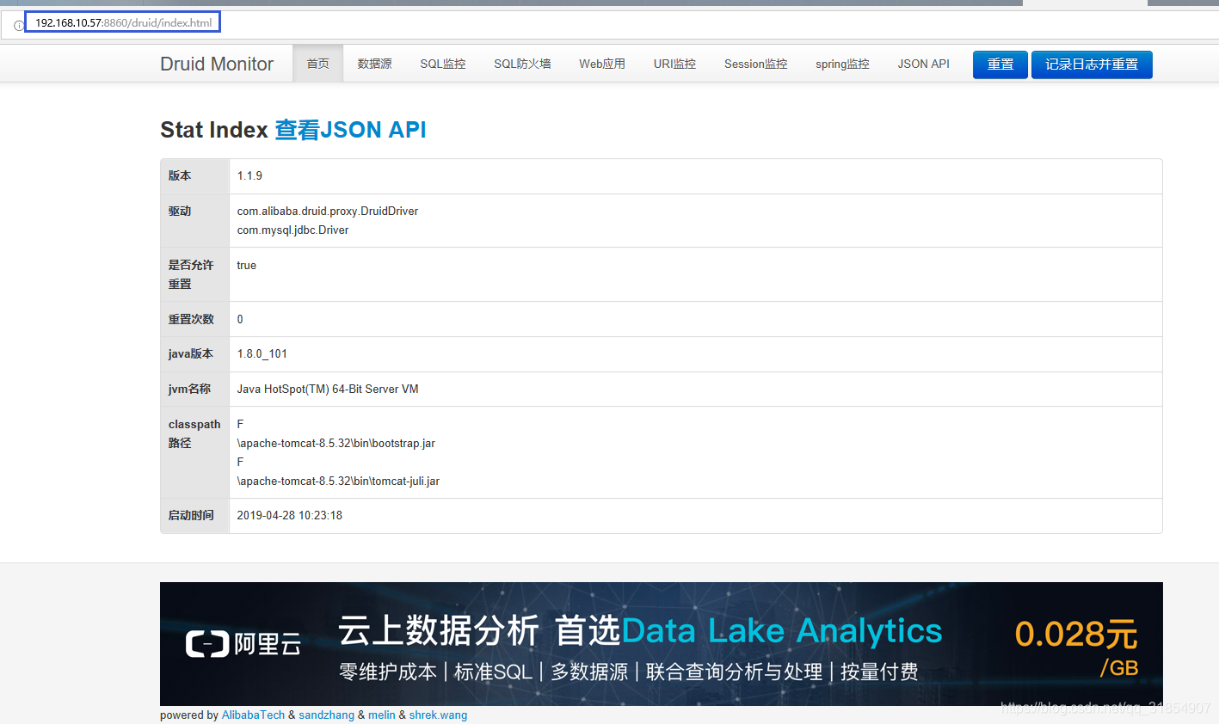Open the spring监控 tab
This screenshot has height=724, width=1219.
(842, 64)
